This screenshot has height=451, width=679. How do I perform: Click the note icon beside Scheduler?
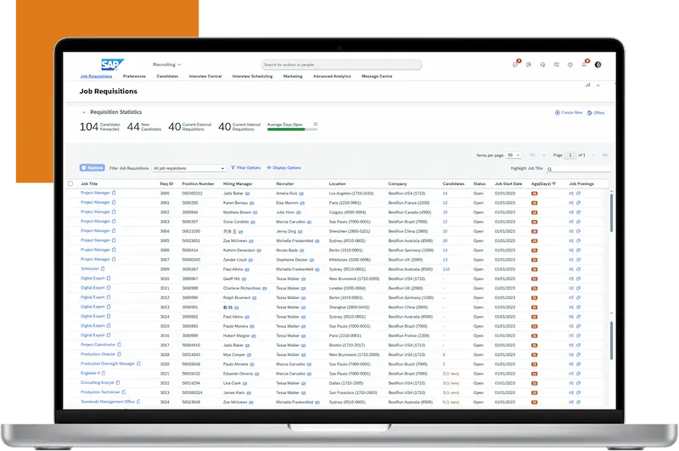pyautogui.click(x=104, y=268)
